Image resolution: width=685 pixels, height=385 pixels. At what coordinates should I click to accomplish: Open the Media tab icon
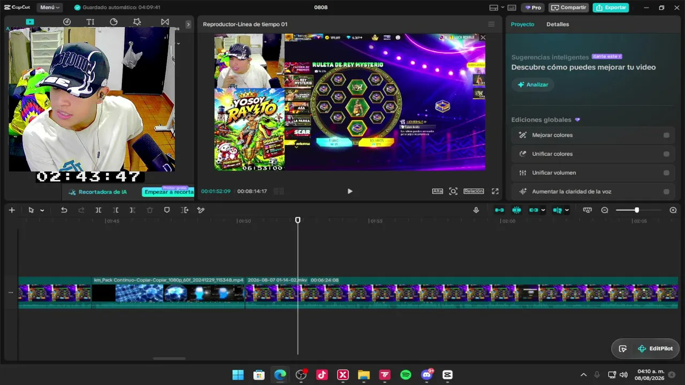coord(30,22)
